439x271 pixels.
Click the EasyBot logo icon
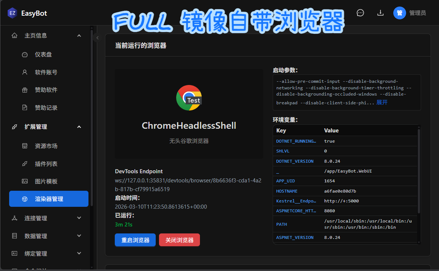click(x=12, y=13)
